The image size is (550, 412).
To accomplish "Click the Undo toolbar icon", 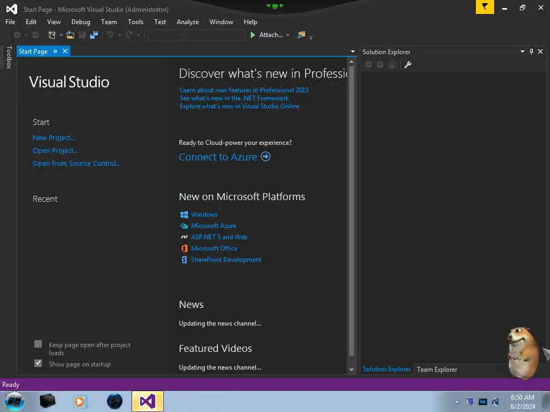I will (x=110, y=35).
